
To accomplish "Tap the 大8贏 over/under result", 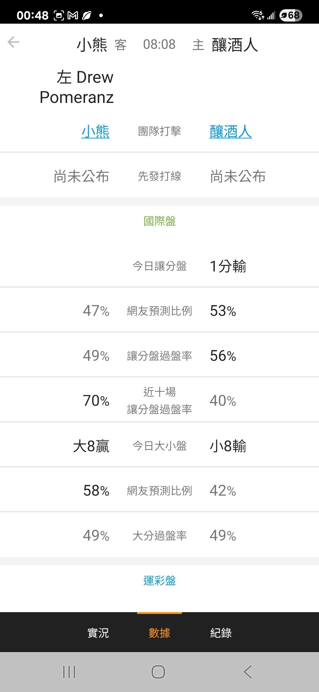I will click(91, 446).
